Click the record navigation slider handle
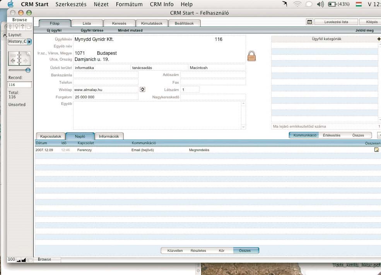Viewport: 381px width, 275px height. pos(28,70)
